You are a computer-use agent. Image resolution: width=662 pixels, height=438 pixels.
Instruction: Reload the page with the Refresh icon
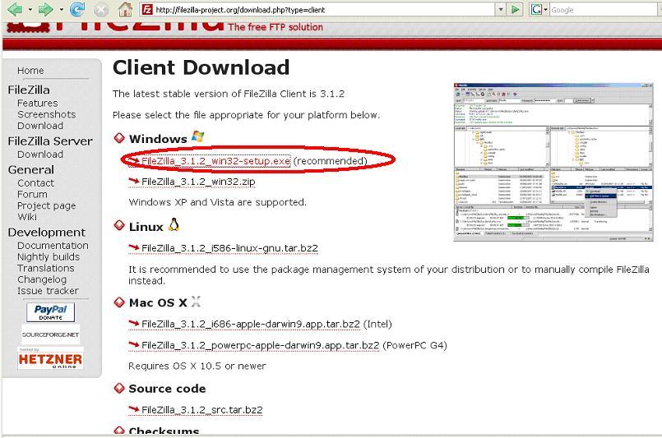[77, 9]
